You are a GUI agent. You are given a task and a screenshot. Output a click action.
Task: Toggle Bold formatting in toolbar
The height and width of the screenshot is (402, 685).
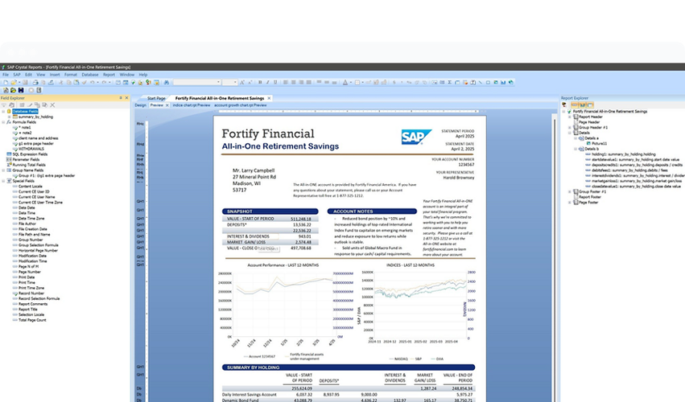260,82
